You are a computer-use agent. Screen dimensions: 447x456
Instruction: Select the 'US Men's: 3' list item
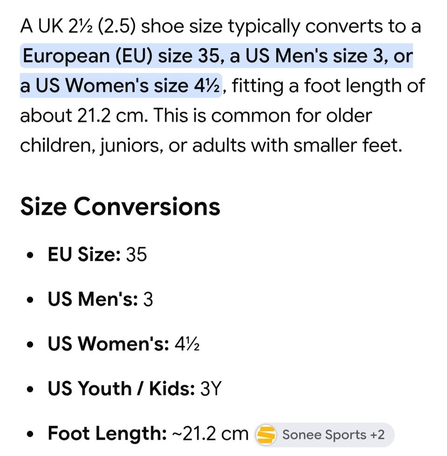tap(100, 299)
